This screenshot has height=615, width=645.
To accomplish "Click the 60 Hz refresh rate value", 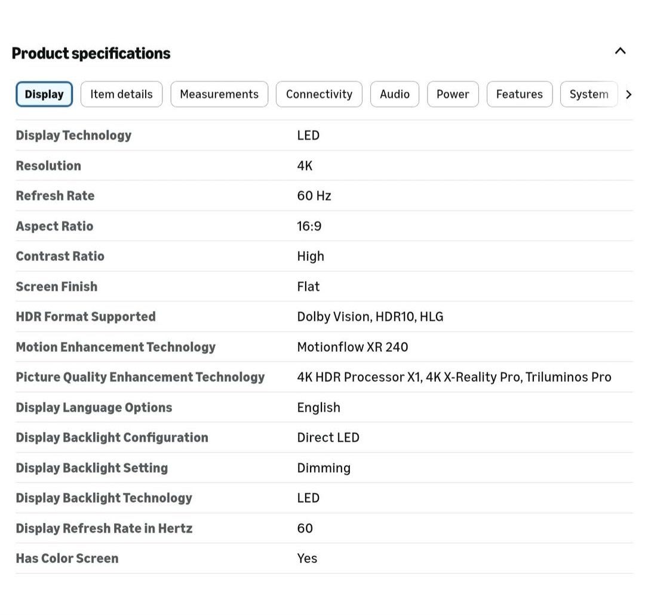I will point(314,196).
